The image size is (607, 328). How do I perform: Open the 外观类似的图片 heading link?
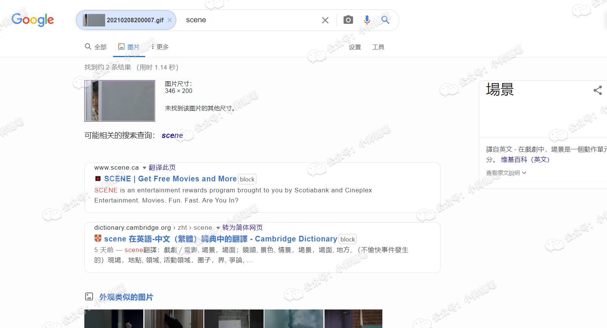126,297
